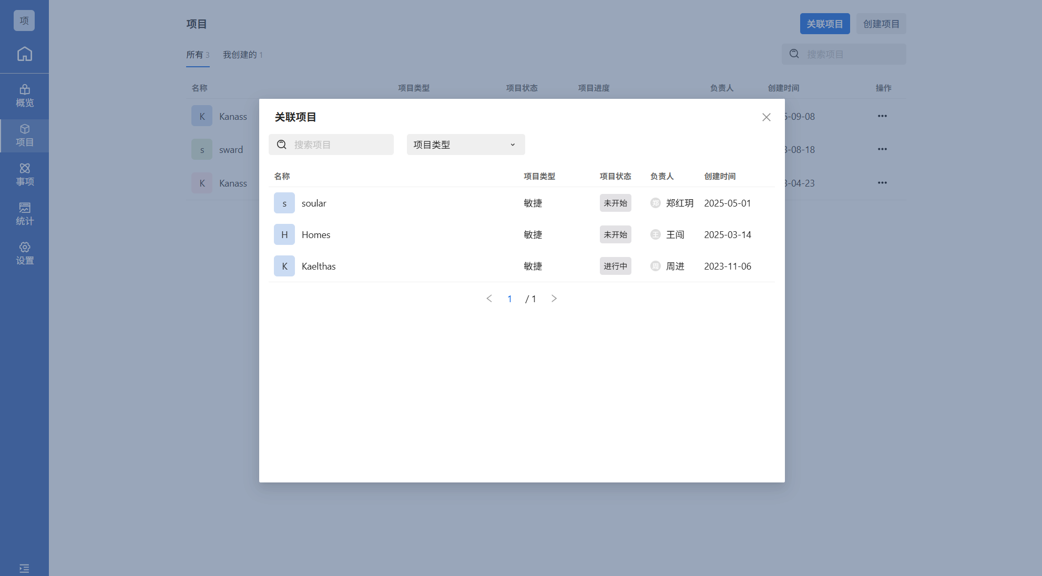Select the Kaelthas project row
Image resolution: width=1042 pixels, height=576 pixels.
click(319, 266)
